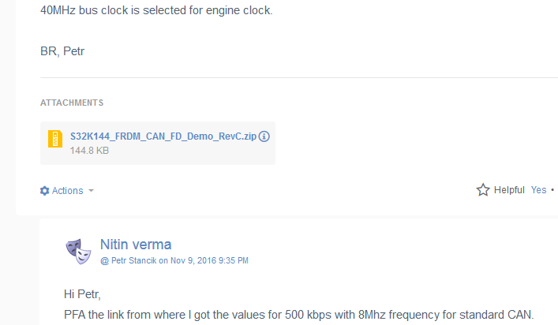Download S32K144_FRDM_CAN_FD_Demo_RevC.zip attachment
Viewport: 558px width, 325px height.
click(x=163, y=136)
